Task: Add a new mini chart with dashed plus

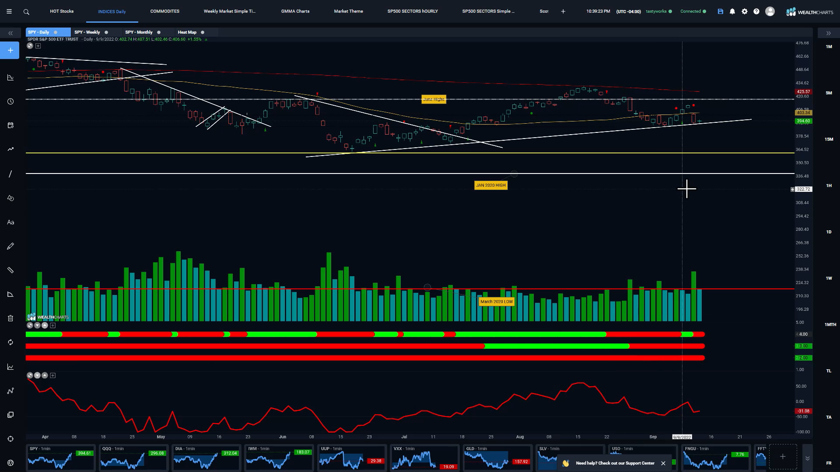Action: [x=783, y=457]
